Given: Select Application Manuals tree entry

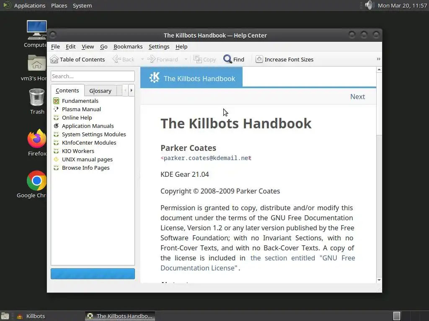Looking at the screenshot, I should tap(88, 126).
